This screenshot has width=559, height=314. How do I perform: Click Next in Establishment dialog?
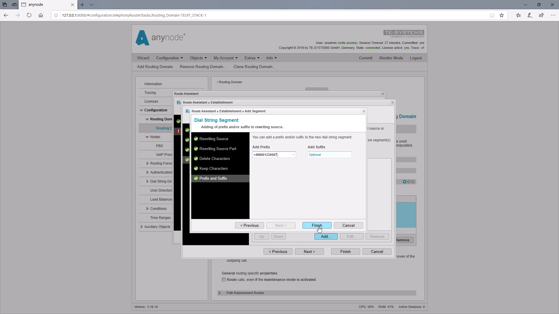click(x=309, y=252)
